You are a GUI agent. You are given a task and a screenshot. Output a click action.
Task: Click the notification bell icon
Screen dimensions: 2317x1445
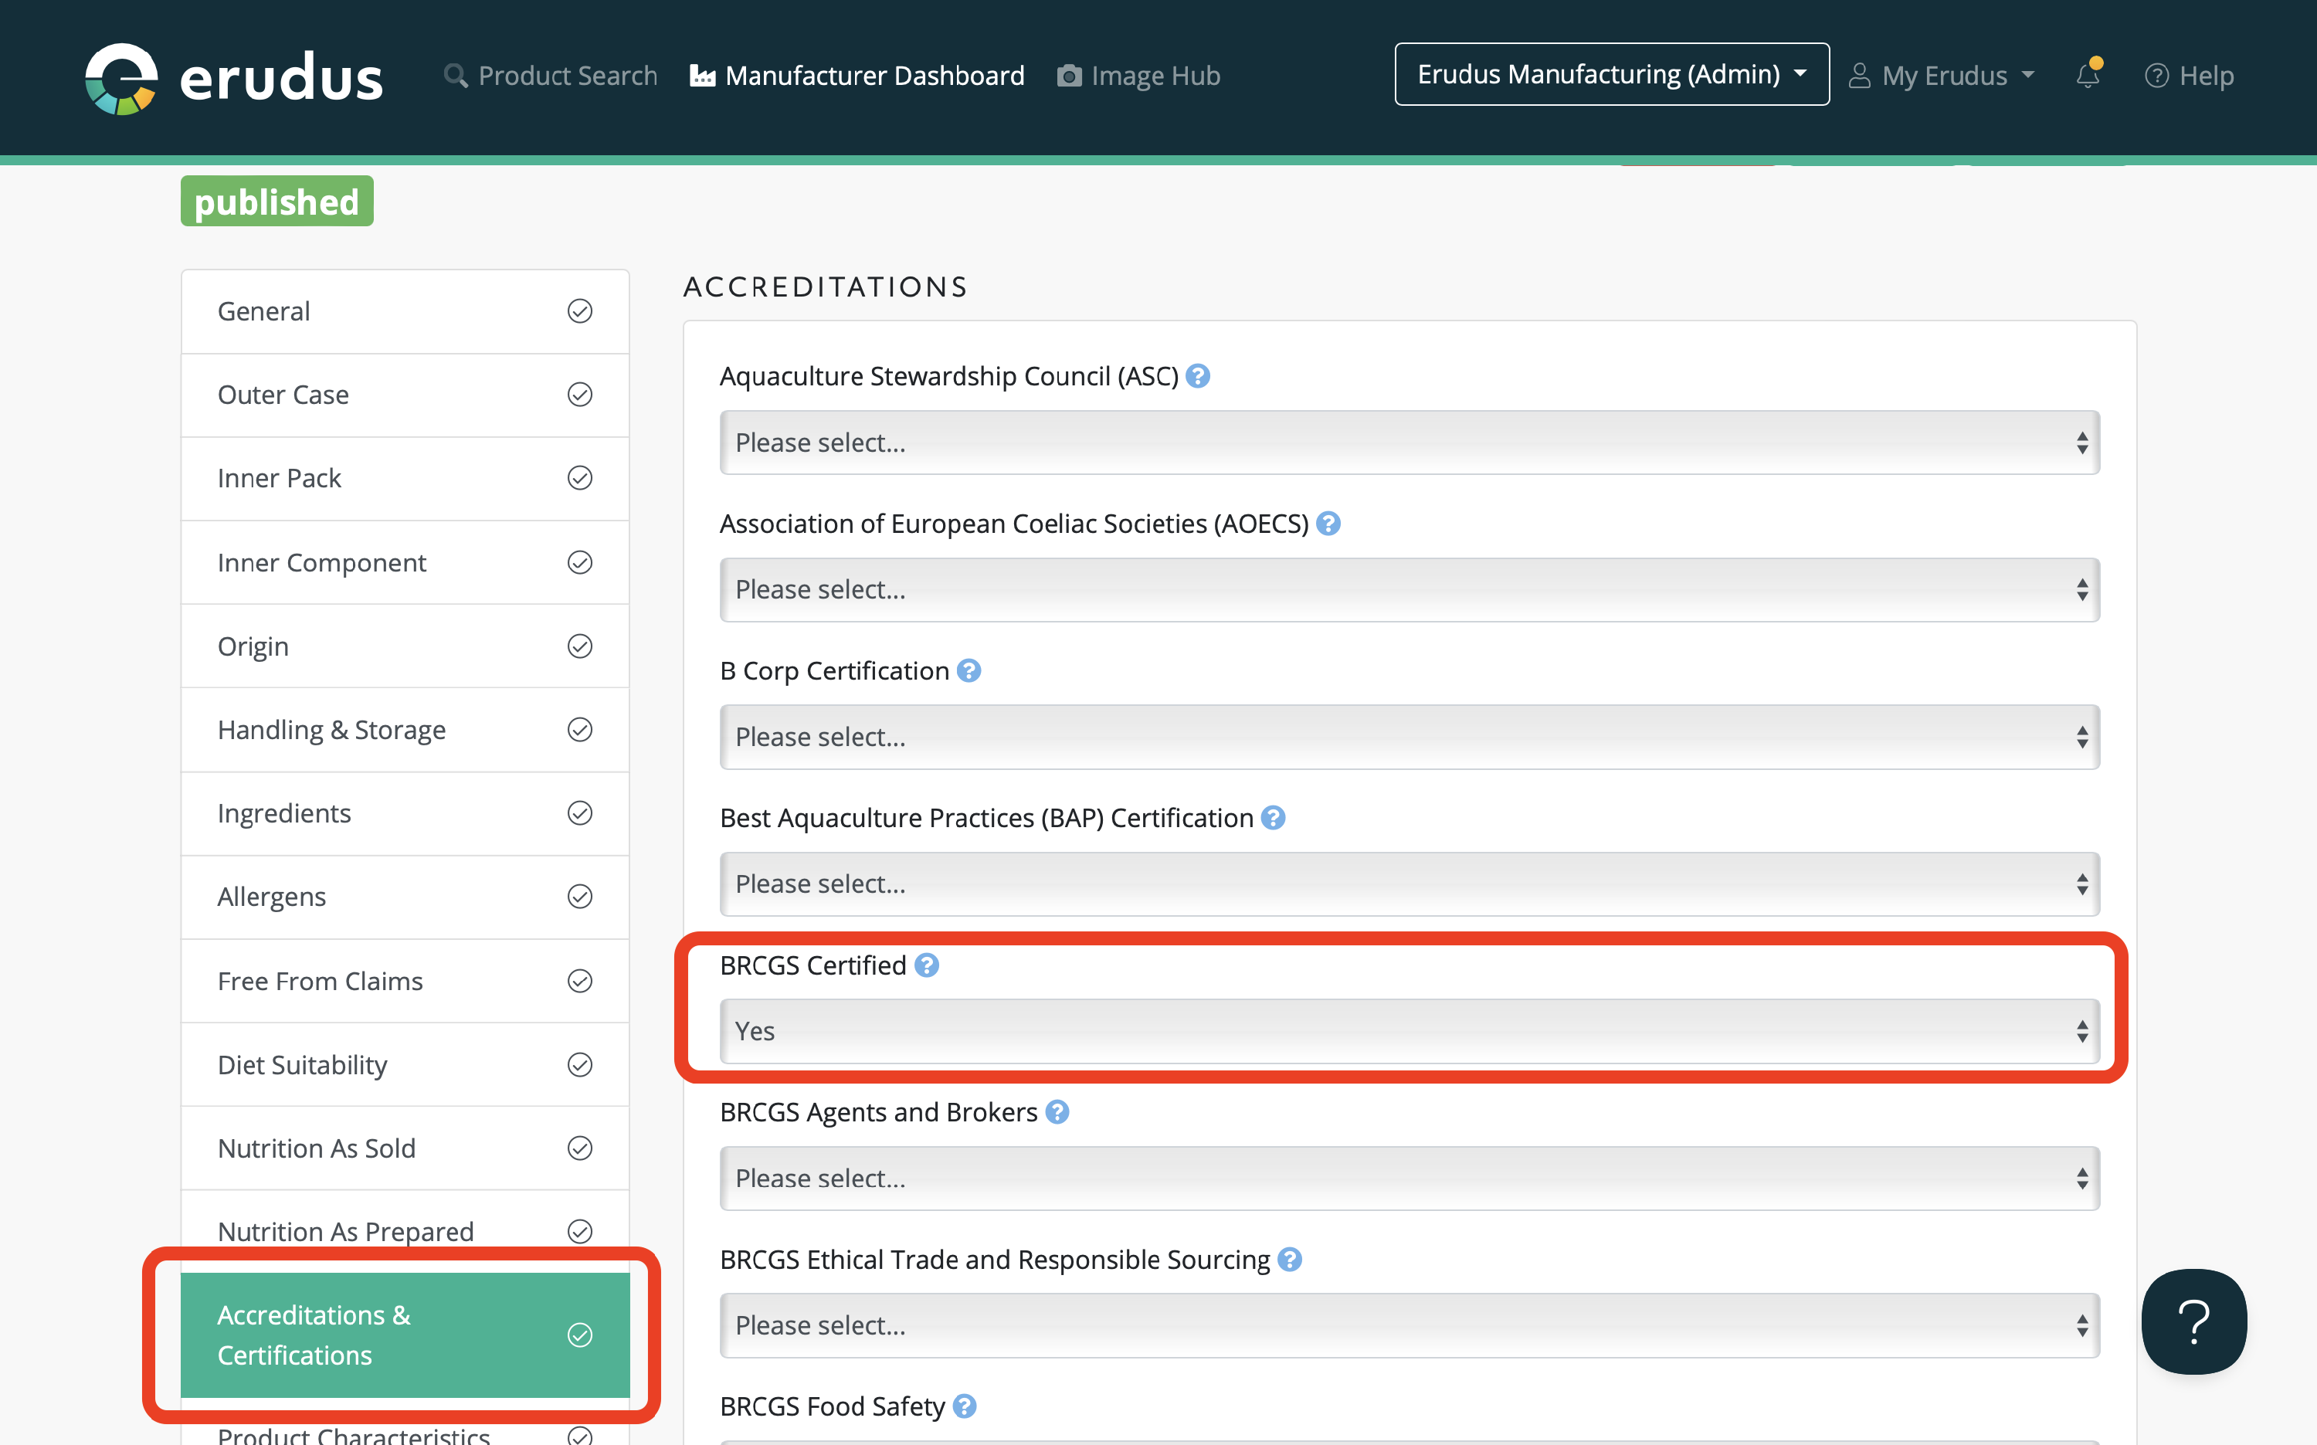tap(2088, 76)
